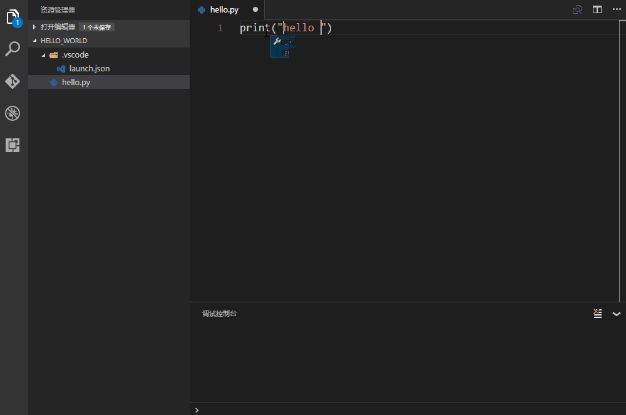
Task: Toggle the 1个未保存 badge
Action: click(x=98, y=27)
